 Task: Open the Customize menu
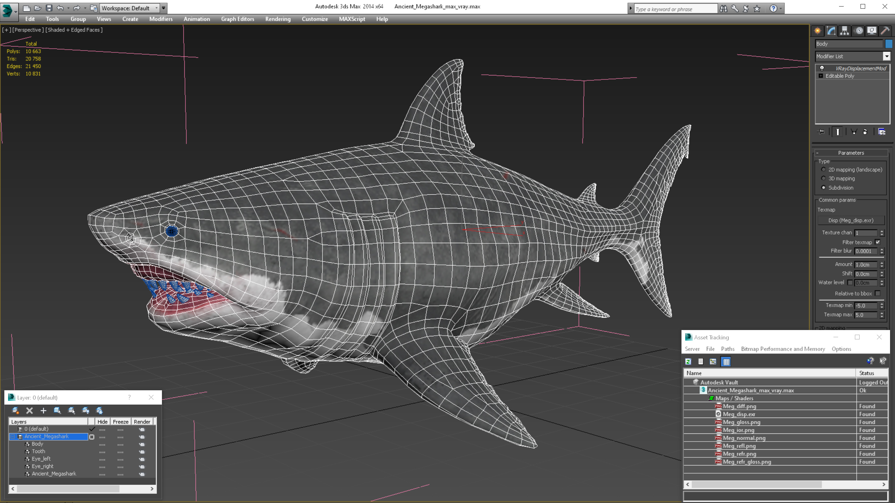[x=315, y=19]
